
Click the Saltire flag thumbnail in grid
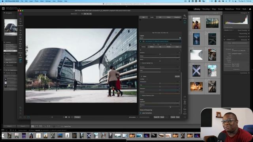[196, 71]
